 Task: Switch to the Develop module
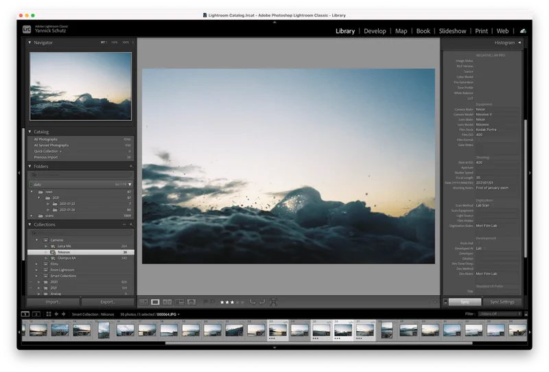(x=375, y=31)
